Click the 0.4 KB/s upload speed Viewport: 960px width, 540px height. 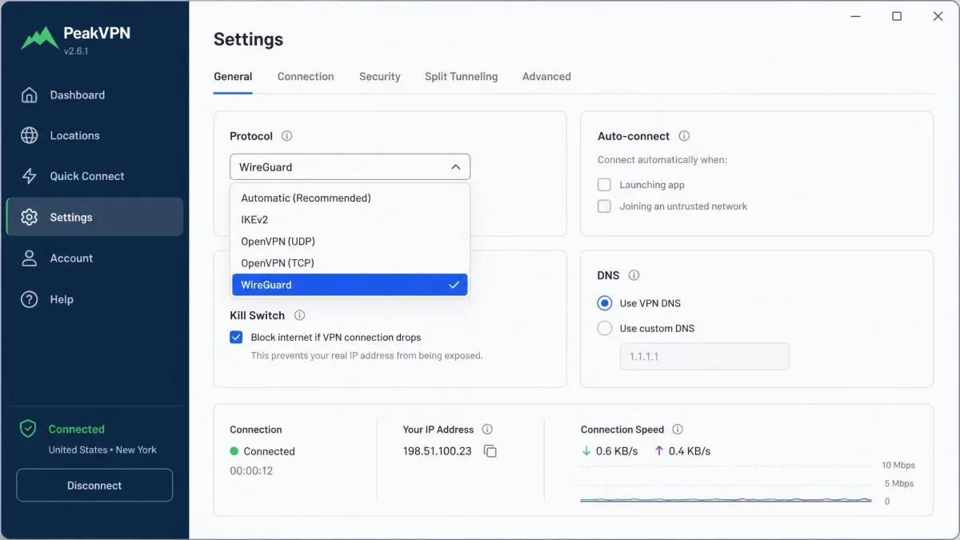pos(690,451)
